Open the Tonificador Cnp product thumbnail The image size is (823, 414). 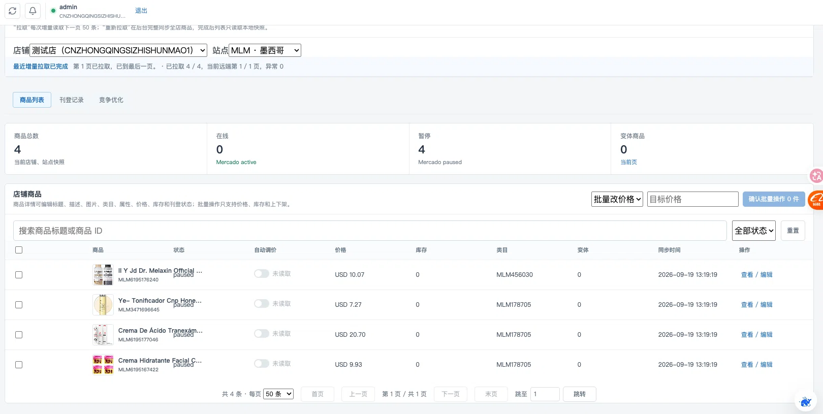pyautogui.click(x=103, y=305)
